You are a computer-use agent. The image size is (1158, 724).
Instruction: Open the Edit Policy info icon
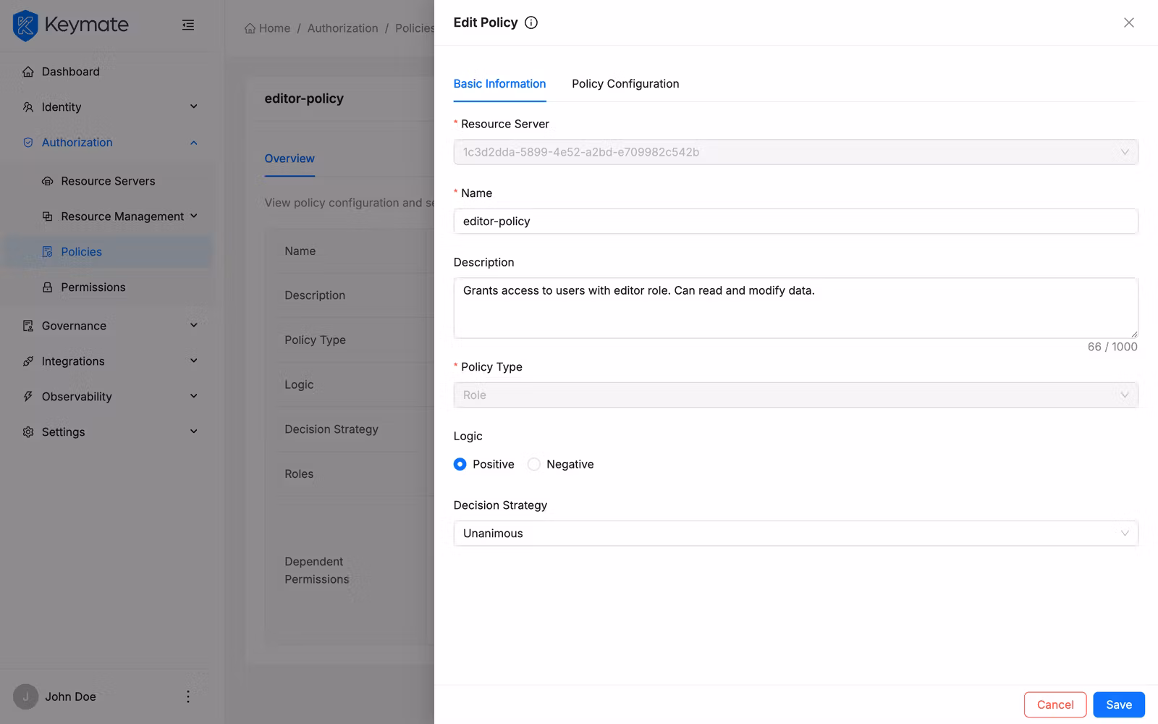(x=531, y=22)
